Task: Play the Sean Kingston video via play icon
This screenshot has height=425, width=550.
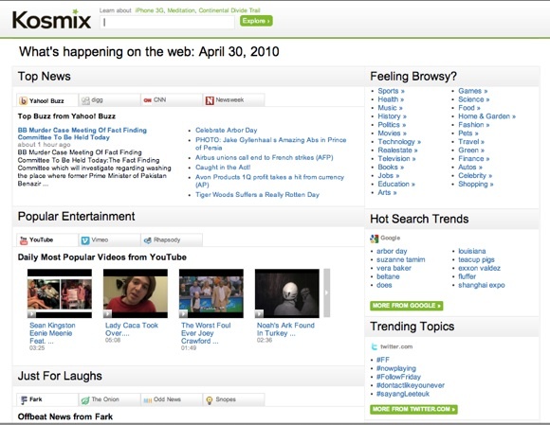Action: coord(31,313)
